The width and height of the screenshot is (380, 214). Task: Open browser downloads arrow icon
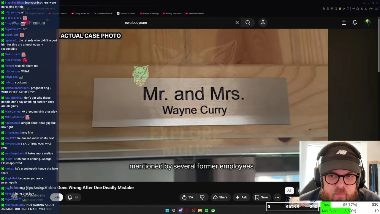point(366,9)
